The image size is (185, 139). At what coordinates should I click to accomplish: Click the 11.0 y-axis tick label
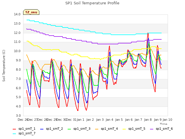pos(17,42)
